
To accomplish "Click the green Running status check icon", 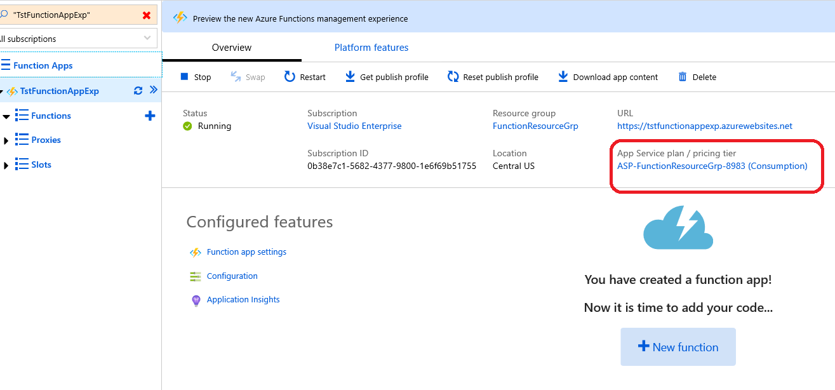I will [x=187, y=126].
